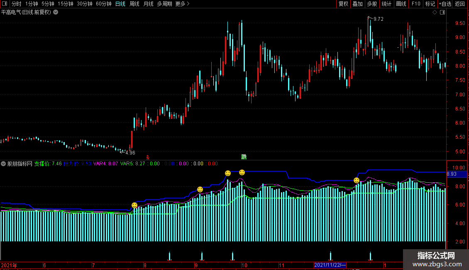Click the green 跌 marker on chart
Image resolution: width=469 pixels, height=270 pixels.
tap(244, 157)
